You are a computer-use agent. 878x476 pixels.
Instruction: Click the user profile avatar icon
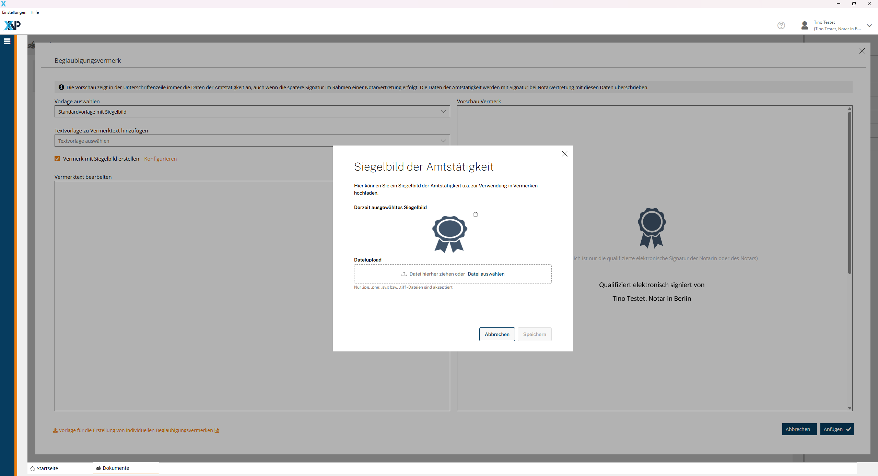(x=804, y=25)
